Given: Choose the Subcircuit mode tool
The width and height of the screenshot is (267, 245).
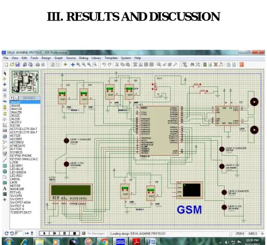Looking at the screenshot, I should (x=5, y=107).
